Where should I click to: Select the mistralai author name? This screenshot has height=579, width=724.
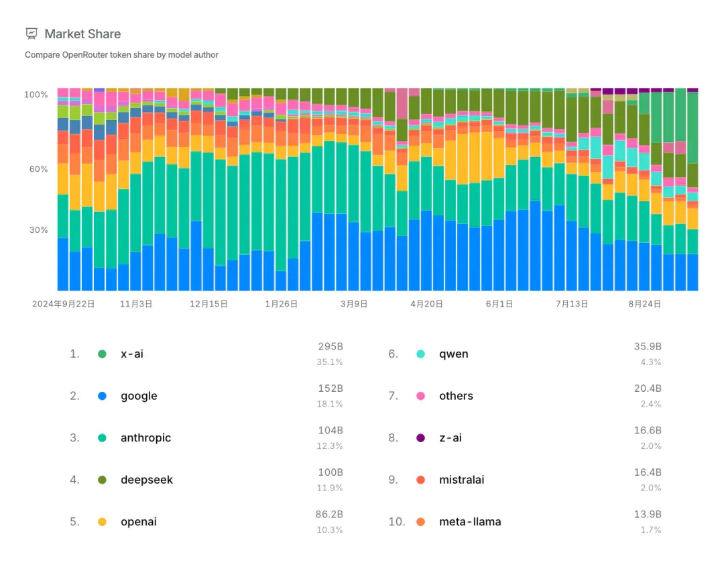point(462,480)
